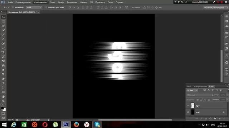Select the Rectangle shape tool
The width and height of the screenshot is (229, 128).
tap(3, 92)
